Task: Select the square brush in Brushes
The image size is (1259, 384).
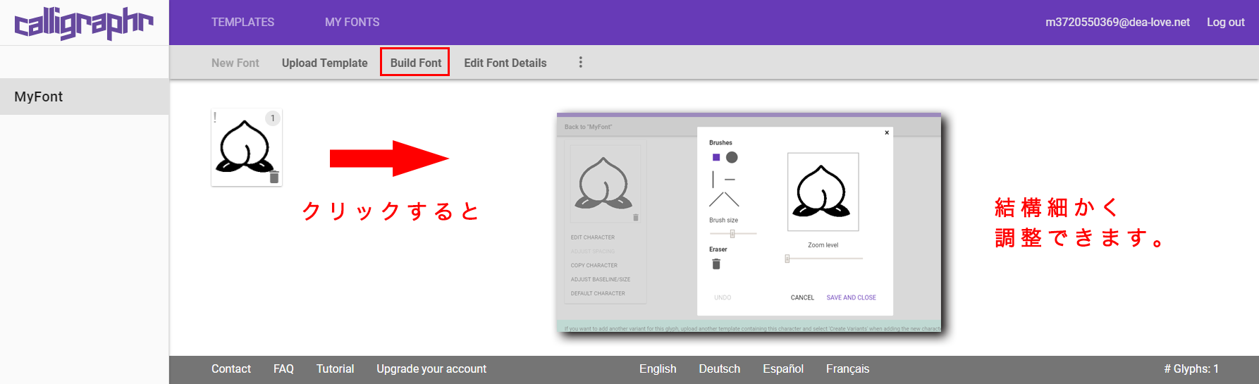Action: pyautogui.click(x=716, y=157)
